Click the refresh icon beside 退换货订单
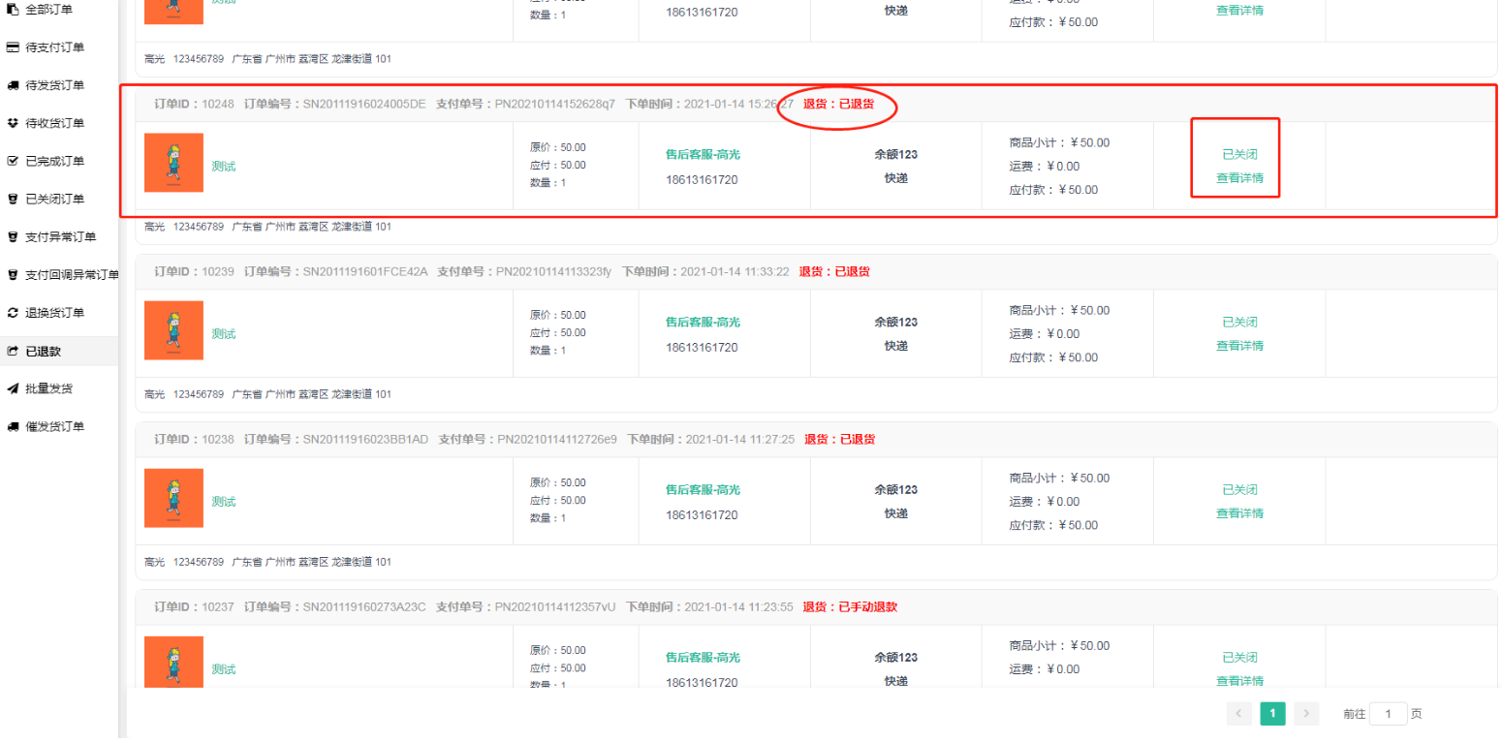The height and width of the screenshot is (743, 1502). (x=13, y=313)
